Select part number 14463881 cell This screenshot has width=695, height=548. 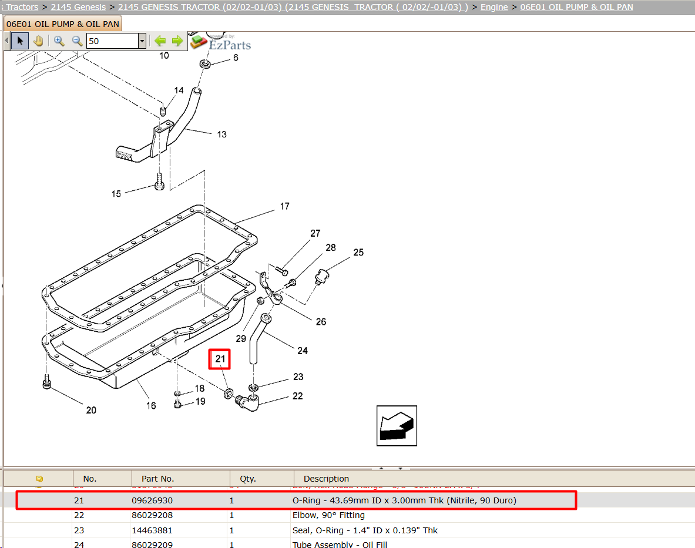coord(152,530)
